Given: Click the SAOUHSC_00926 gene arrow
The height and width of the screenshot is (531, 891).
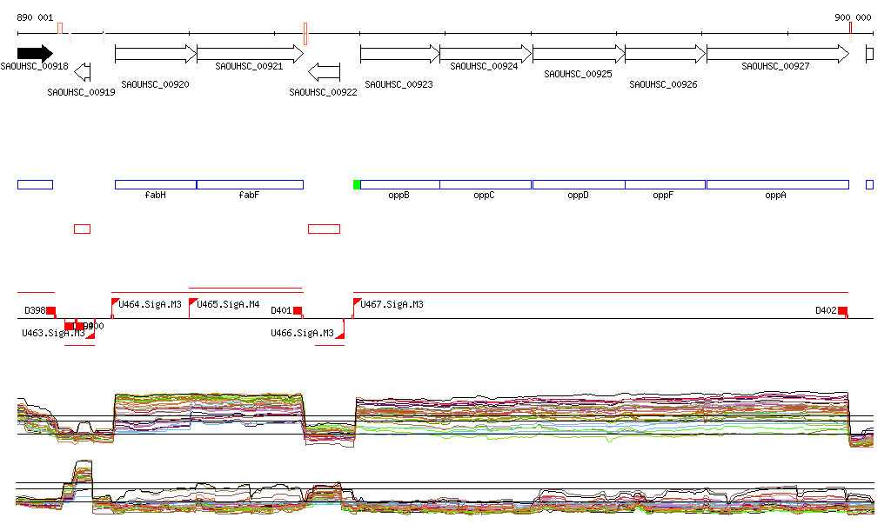Looking at the screenshot, I should (665, 54).
